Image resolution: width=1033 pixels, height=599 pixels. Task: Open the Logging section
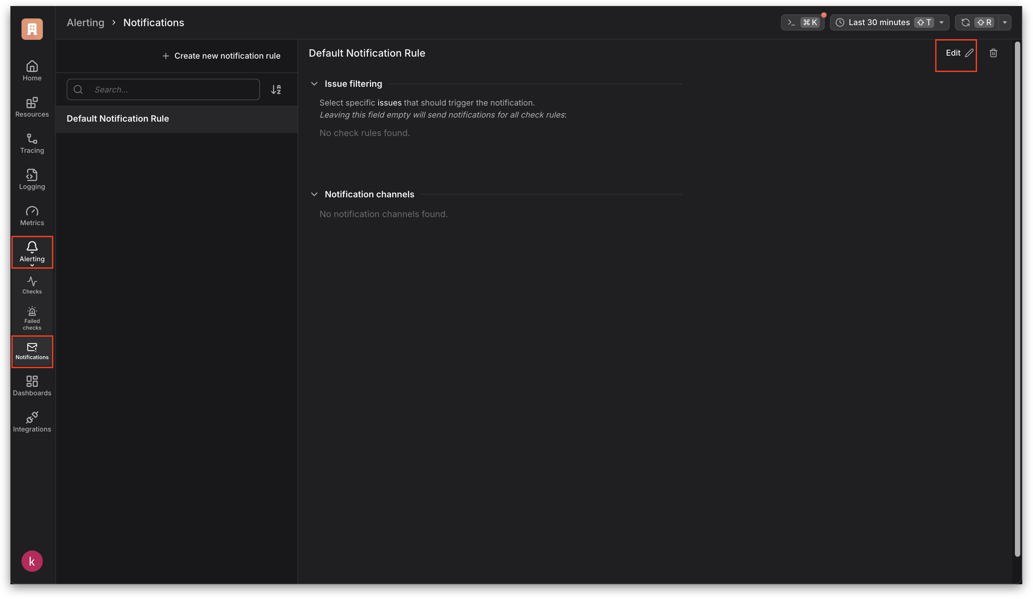32,179
